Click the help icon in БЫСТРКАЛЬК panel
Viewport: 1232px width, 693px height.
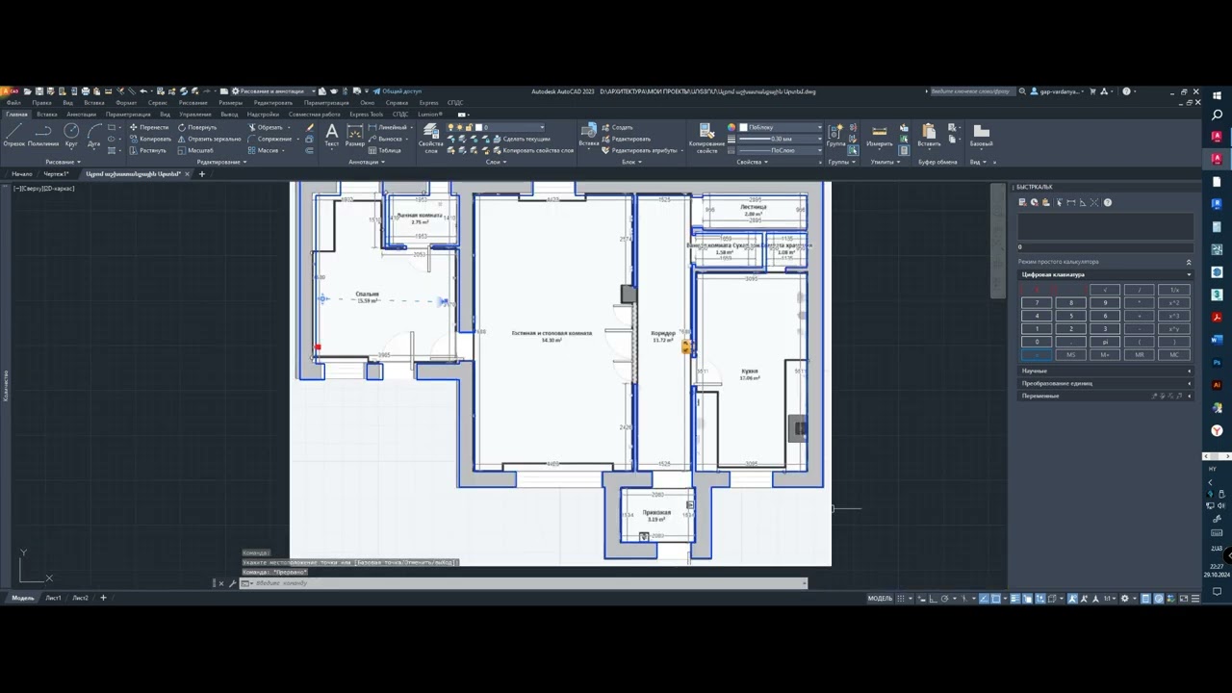click(x=1108, y=202)
